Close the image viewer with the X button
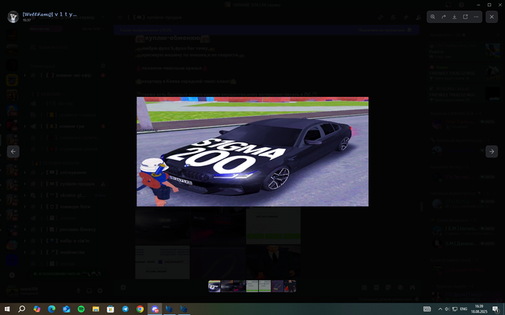 pyautogui.click(x=492, y=17)
